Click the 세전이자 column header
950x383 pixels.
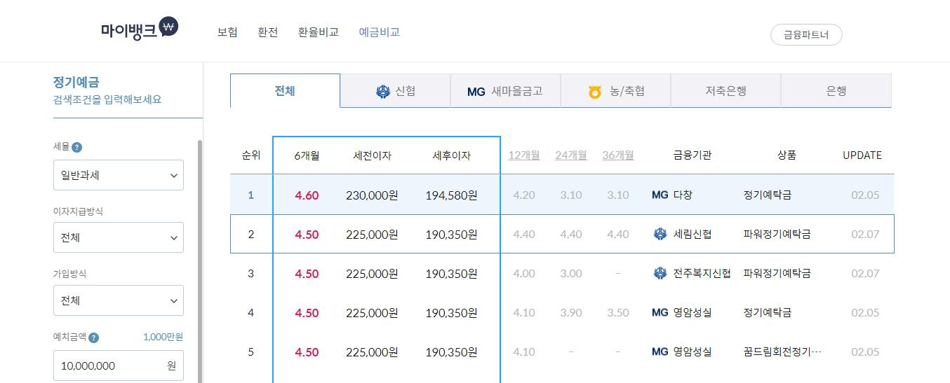click(372, 156)
